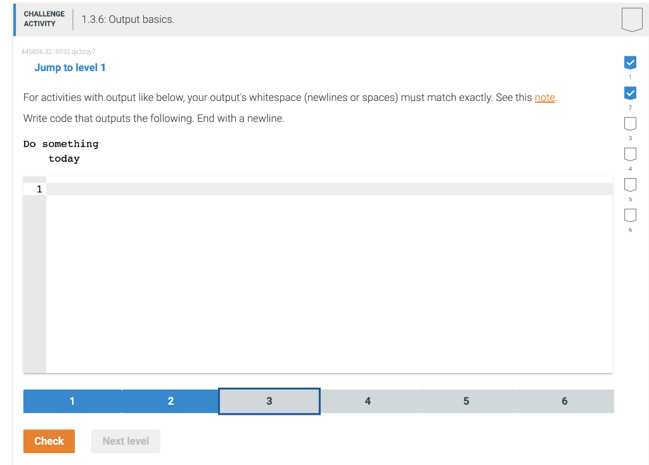Screen dimensions: 649x465
Task: Click the activity ID text above the content
Action: [58, 51]
